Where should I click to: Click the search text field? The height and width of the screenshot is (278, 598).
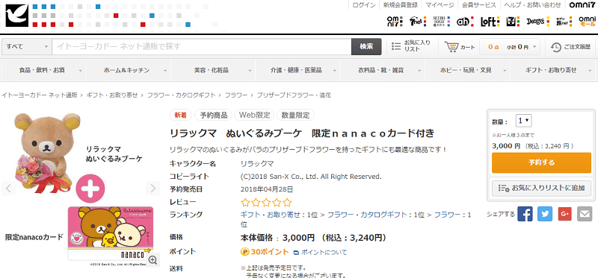201,46
